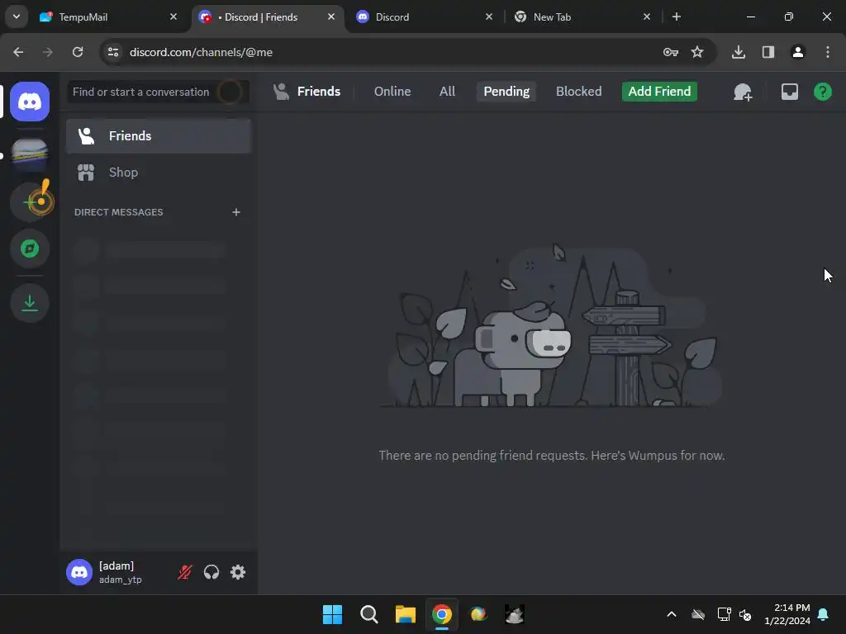The width and height of the screenshot is (846, 634).
Task: Open the taskbar clock showing 2:14 PM
Action: [787, 614]
